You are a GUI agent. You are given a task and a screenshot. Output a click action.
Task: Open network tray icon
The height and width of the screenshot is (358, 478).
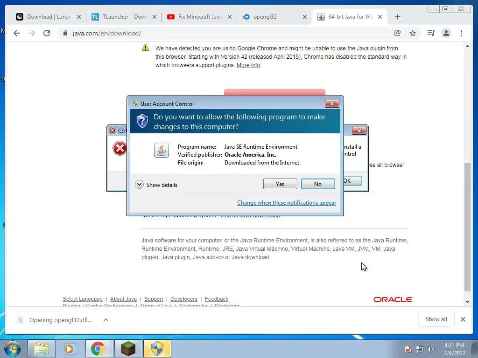420,349
